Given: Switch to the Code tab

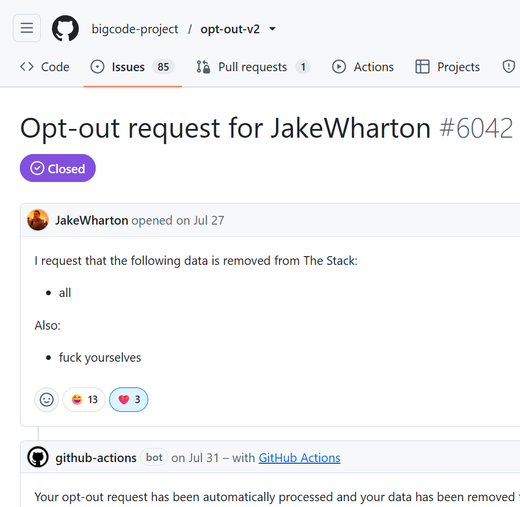Looking at the screenshot, I should 45,67.
